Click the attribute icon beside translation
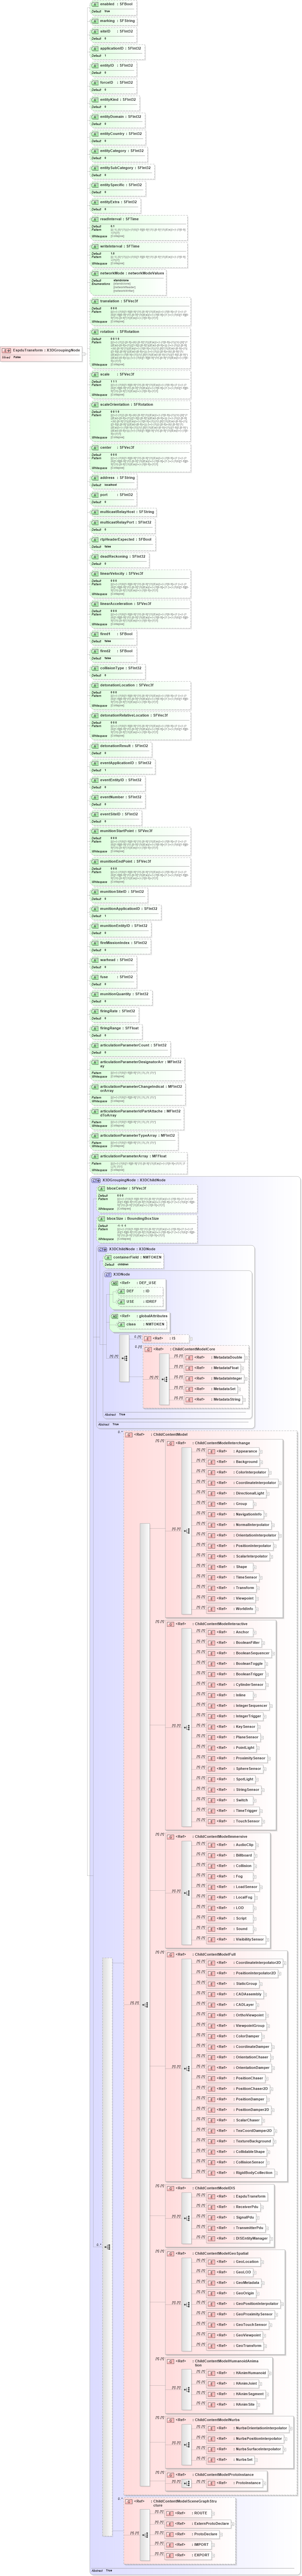The height and width of the screenshot is (2576, 302). pos(95,301)
